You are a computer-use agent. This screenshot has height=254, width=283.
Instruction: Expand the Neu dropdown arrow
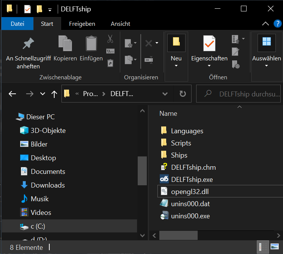pyautogui.click(x=176, y=66)
